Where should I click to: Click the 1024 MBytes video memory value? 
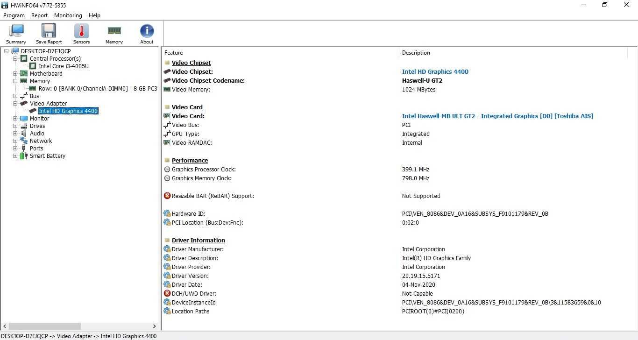(418, 89)
